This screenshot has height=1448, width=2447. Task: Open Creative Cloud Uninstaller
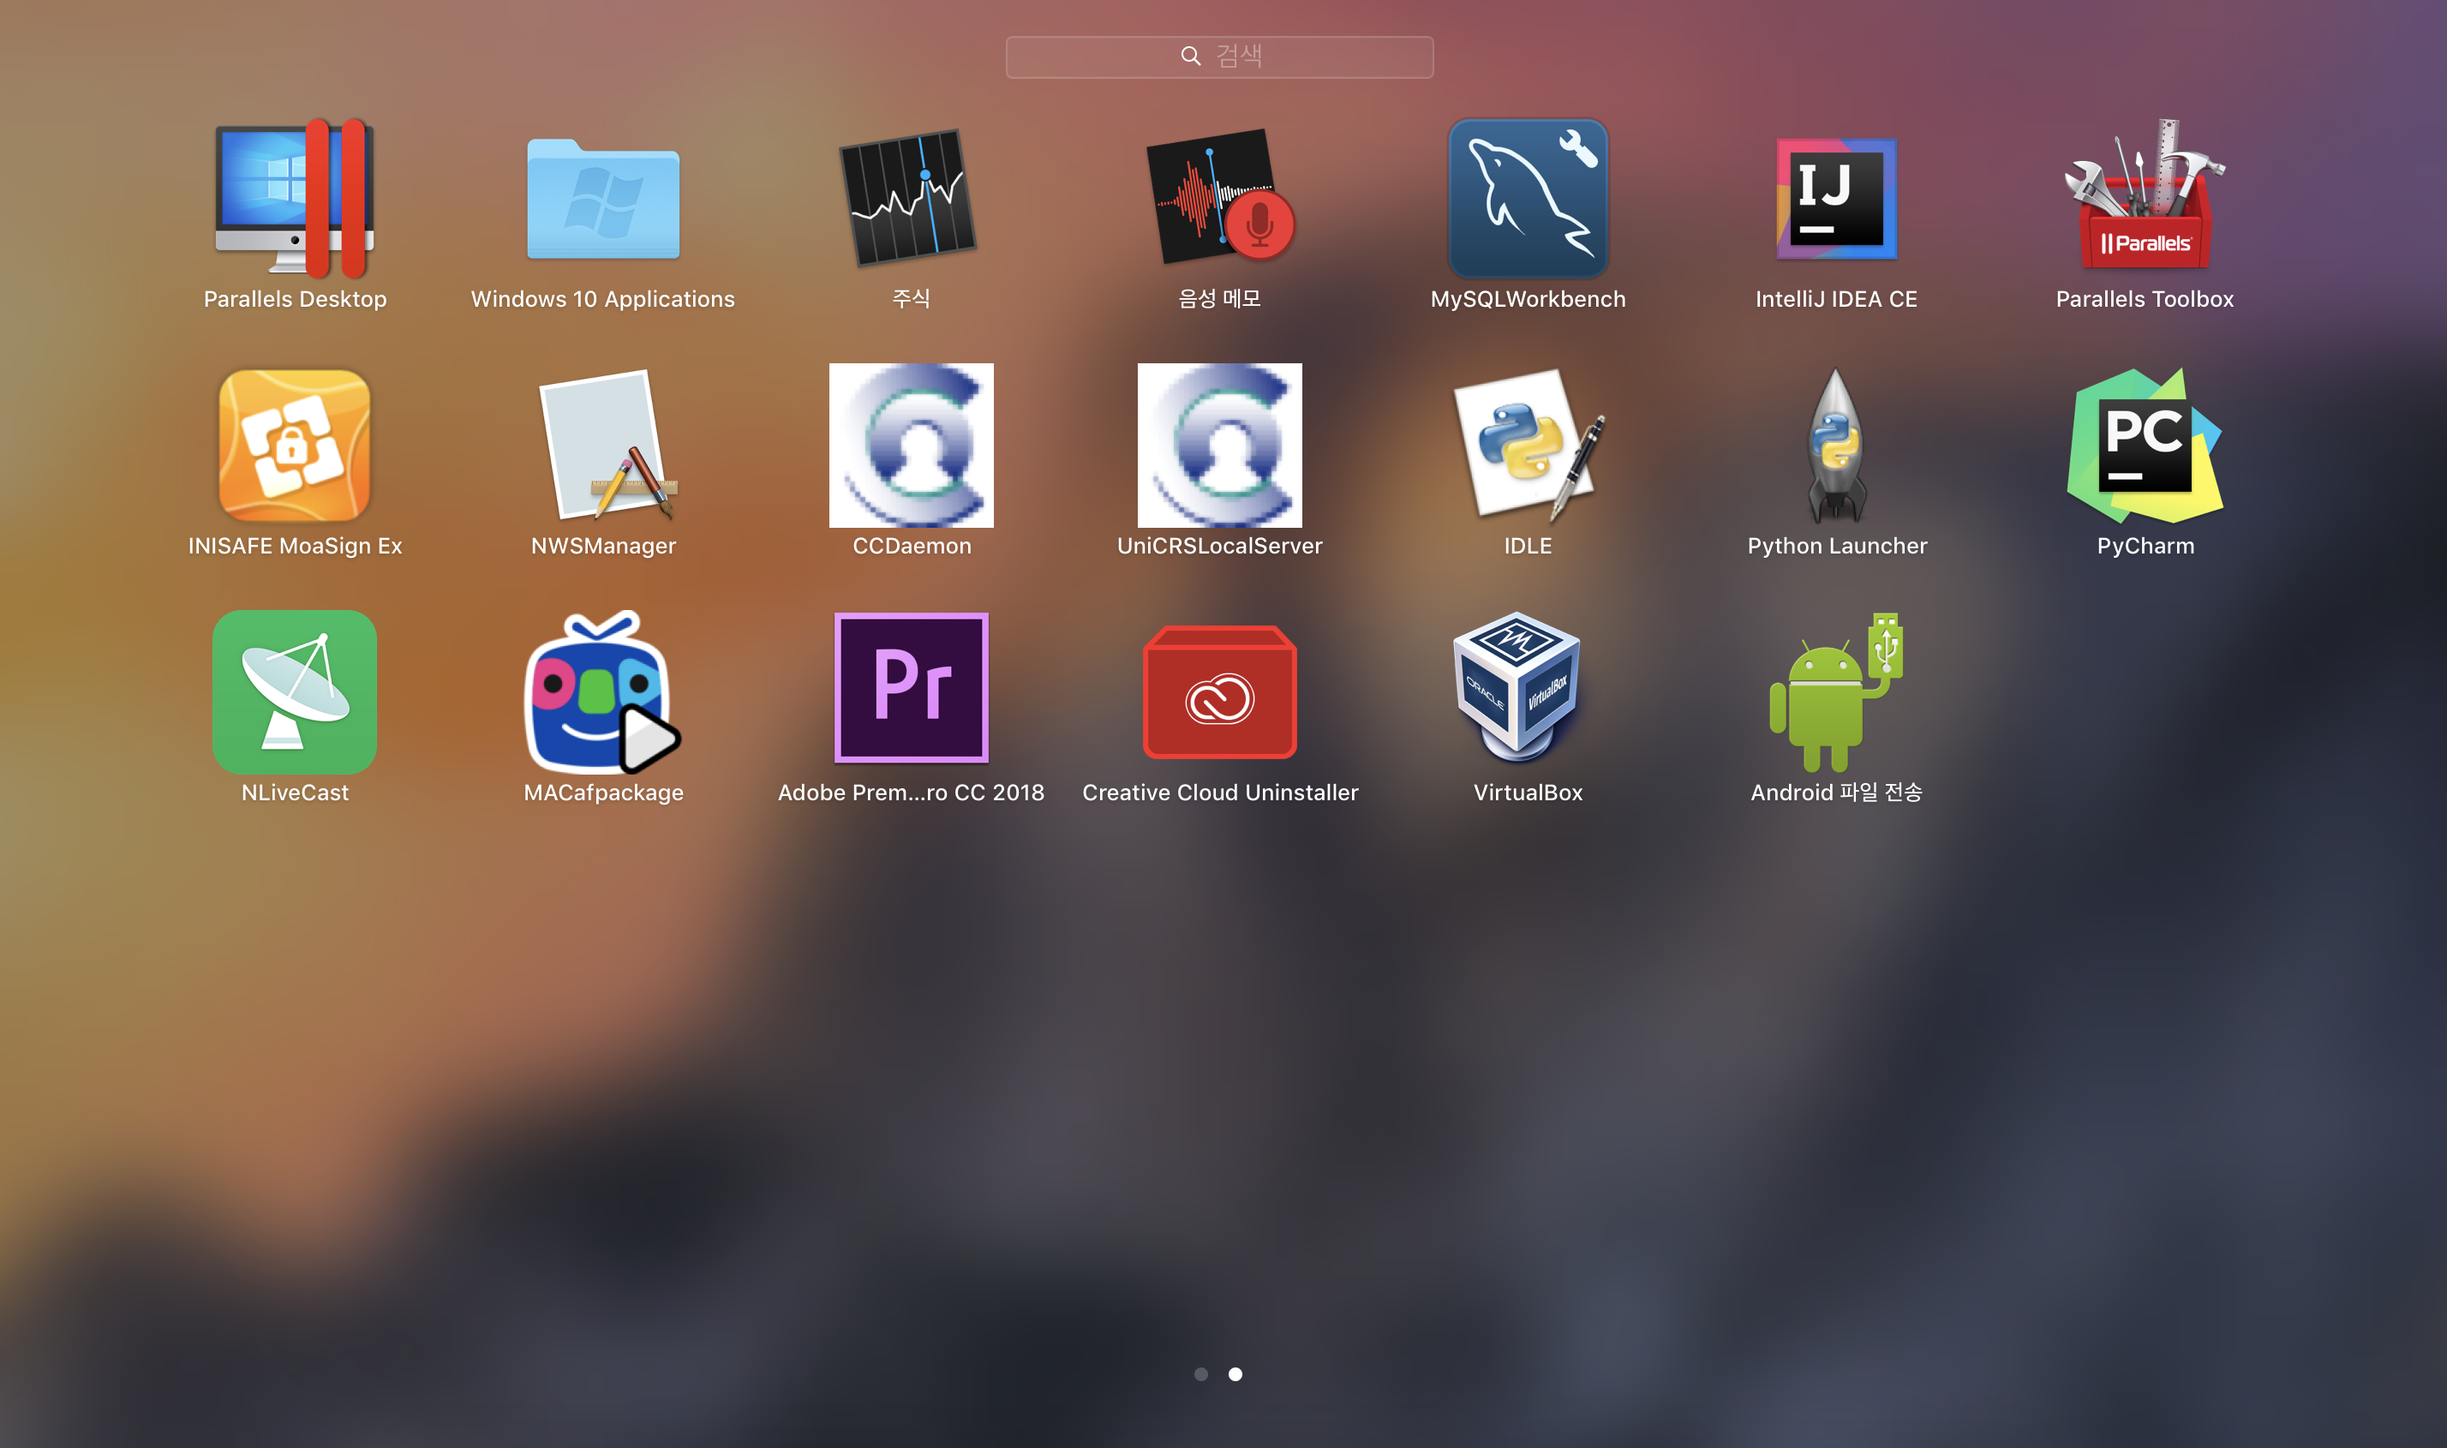1218,691
